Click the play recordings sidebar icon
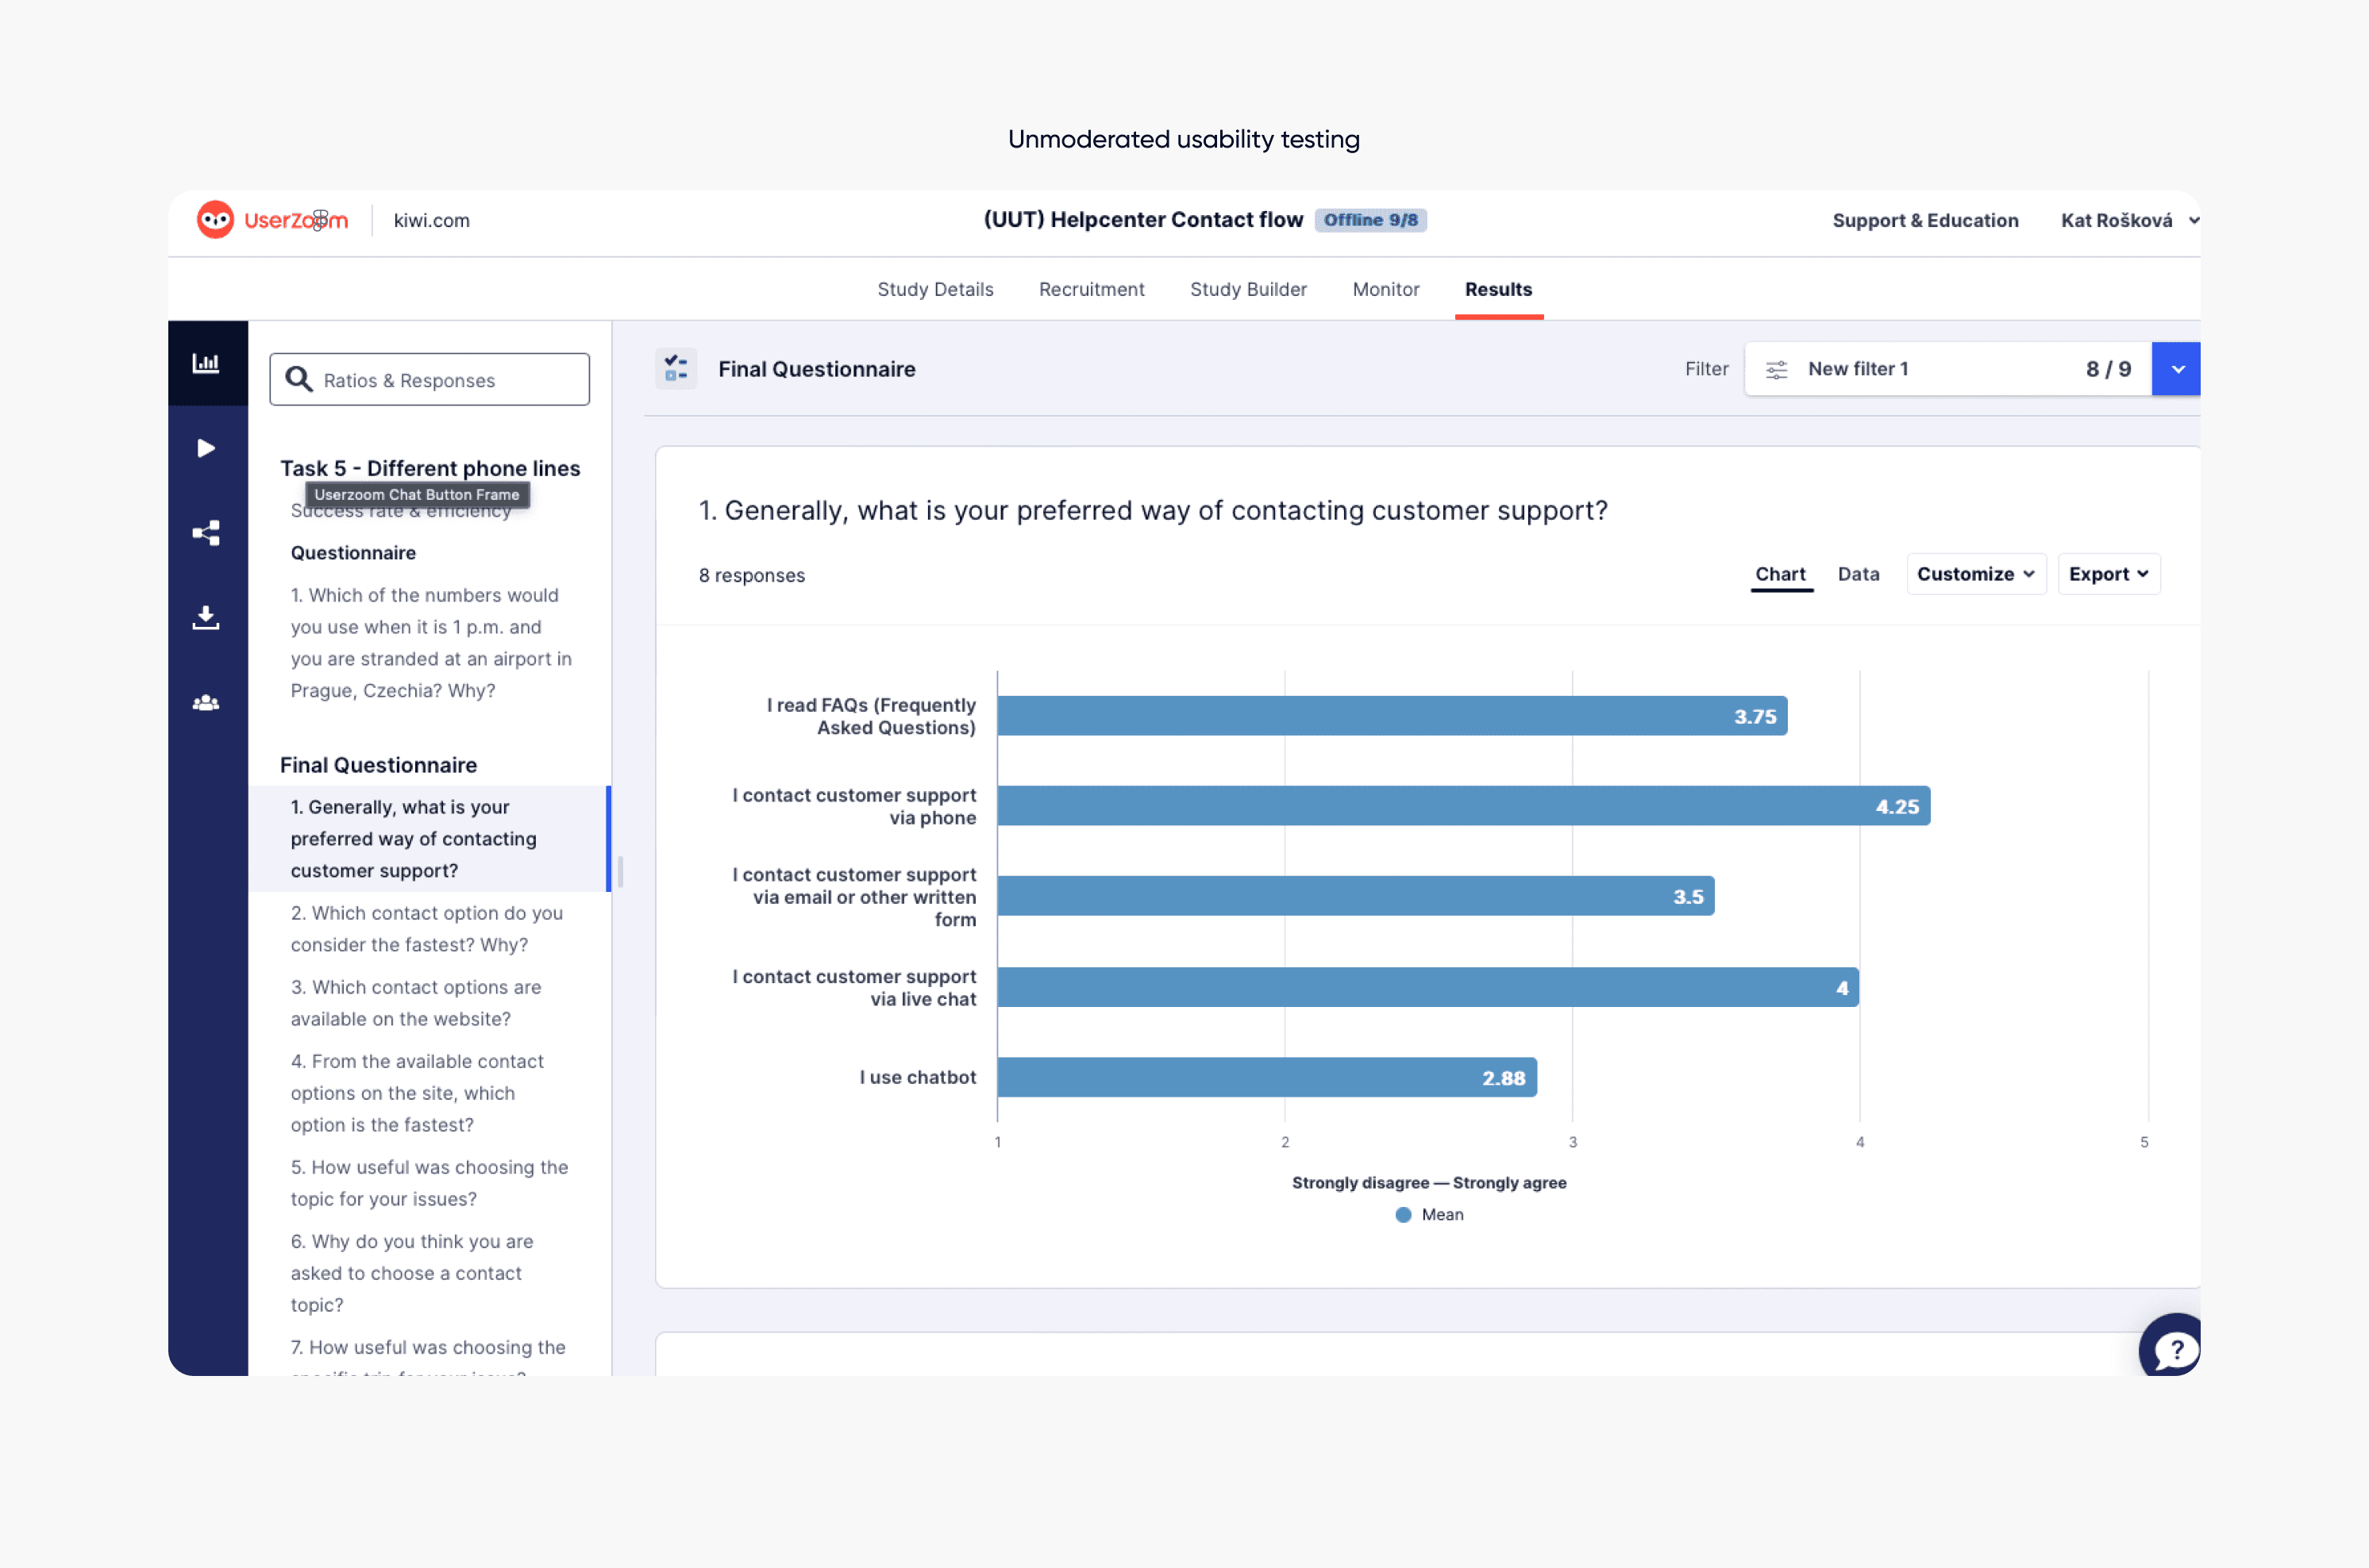2369x1568 pixels. pyautogui.click(x=206, y=448)
